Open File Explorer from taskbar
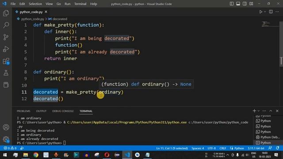283x159 pixels. coord(26,155)
